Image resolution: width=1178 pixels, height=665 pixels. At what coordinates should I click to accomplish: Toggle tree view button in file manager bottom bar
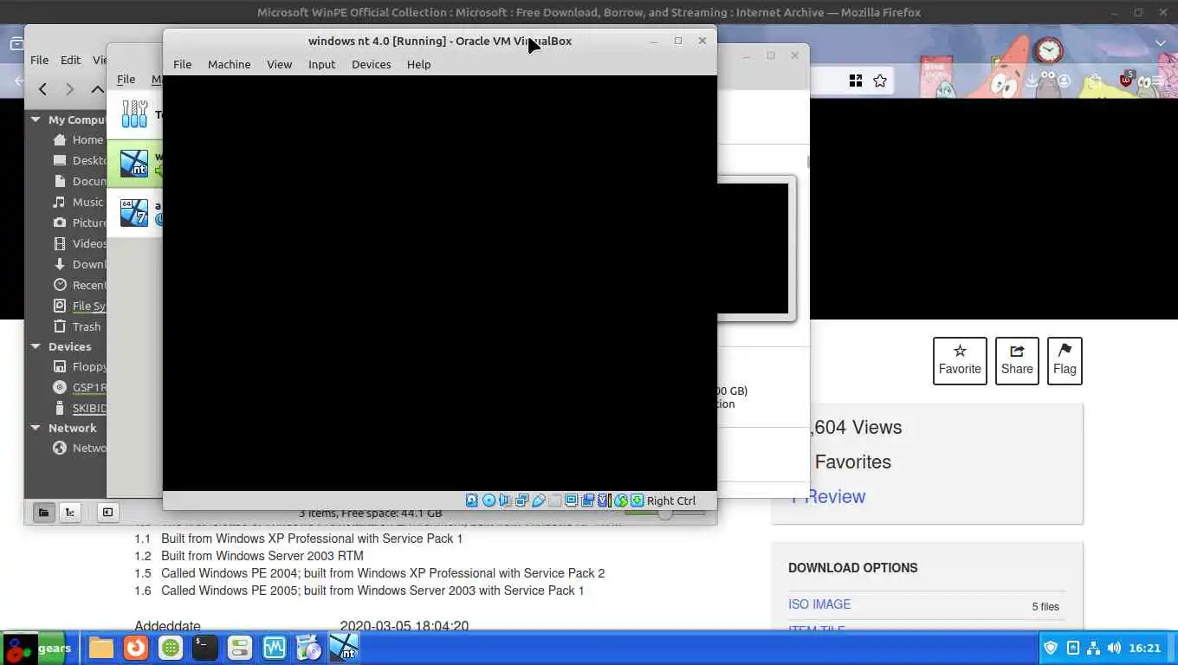click(70, 512)
